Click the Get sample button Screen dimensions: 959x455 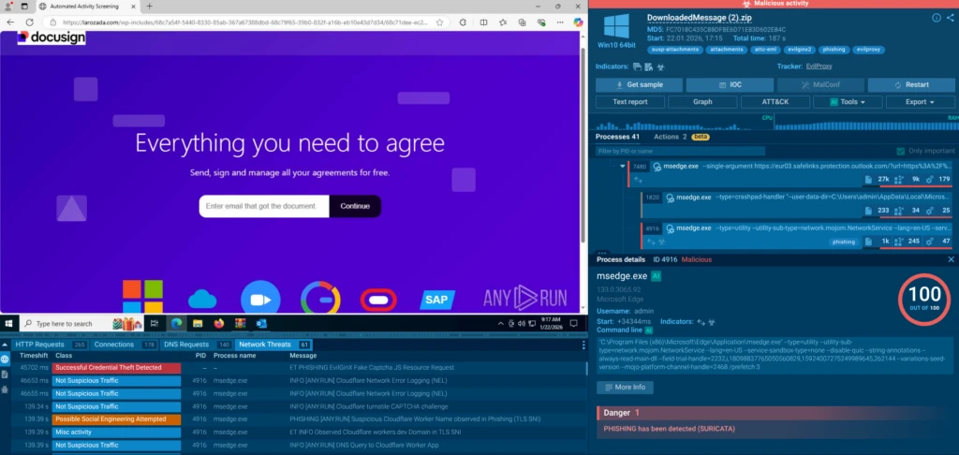coord(639,85)
